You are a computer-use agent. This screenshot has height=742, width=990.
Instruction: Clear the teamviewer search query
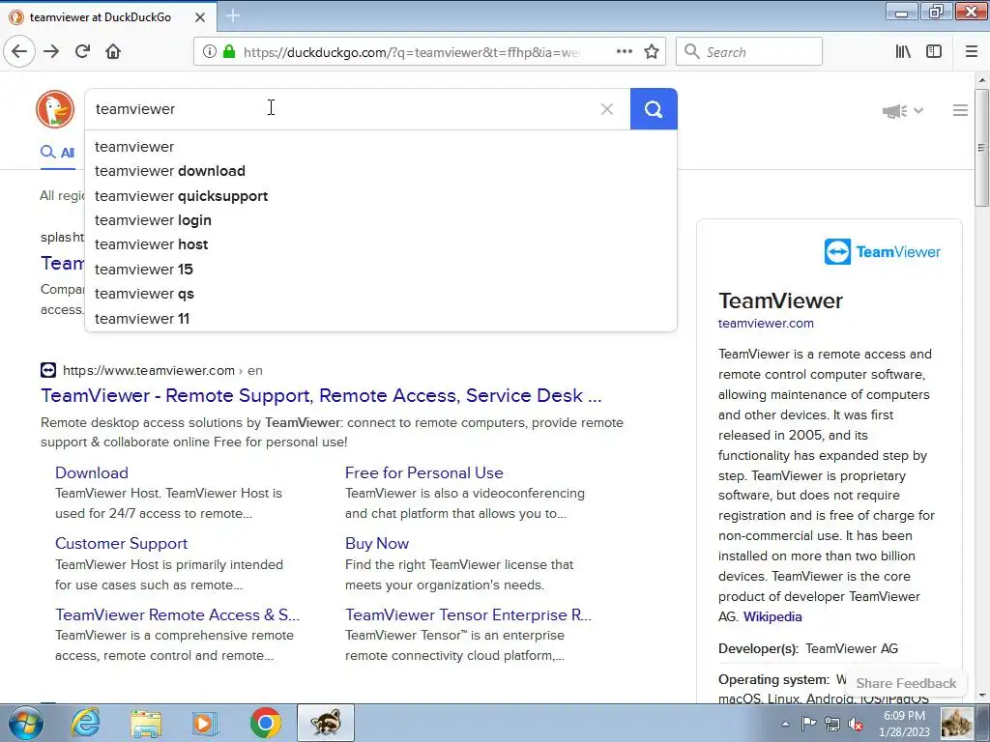pyautogui.click(x=607, y=109)
